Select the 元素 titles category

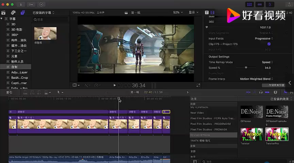[14, 56]
